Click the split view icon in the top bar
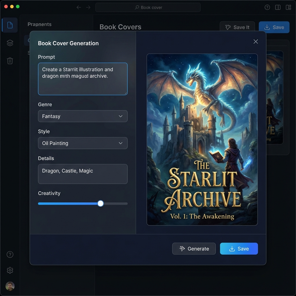This screenshot has width=296, height=296. pyautogui.click(x=278, y=7)
